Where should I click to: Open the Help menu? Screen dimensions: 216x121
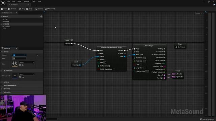click(x=39, y=1)
